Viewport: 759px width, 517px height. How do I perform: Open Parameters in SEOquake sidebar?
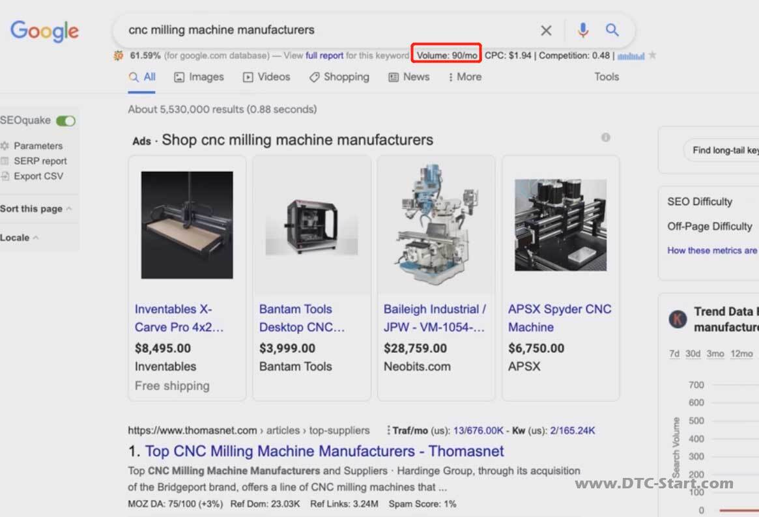(x=38, y=146)
